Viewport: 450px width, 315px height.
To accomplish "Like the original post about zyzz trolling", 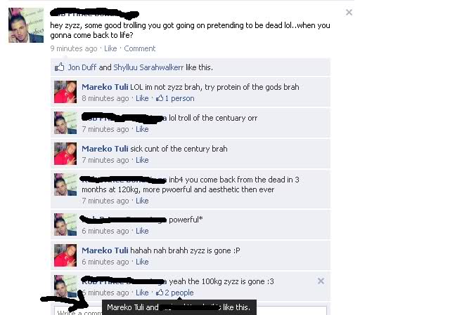I will pos(110,48).
